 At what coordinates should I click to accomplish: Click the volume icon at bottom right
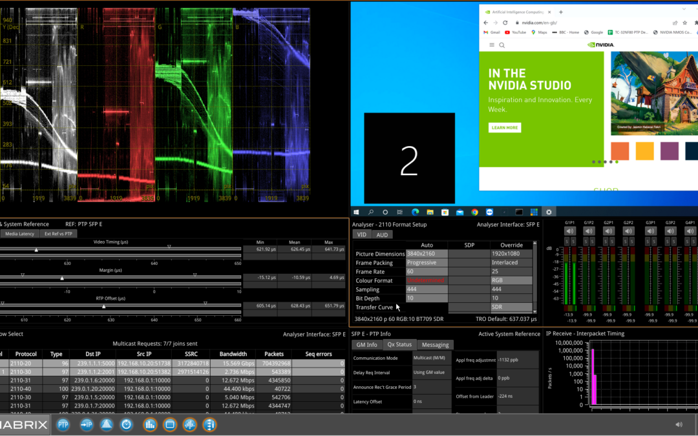(x=679, y=424)
